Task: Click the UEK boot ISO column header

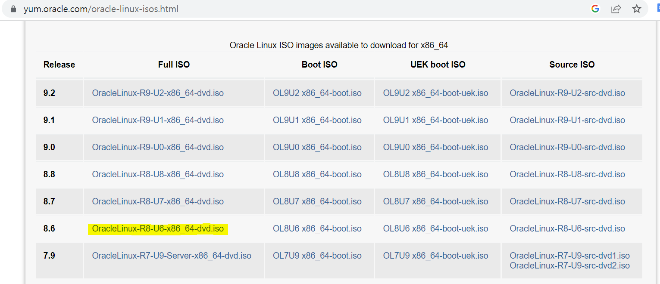Action: 438,65
